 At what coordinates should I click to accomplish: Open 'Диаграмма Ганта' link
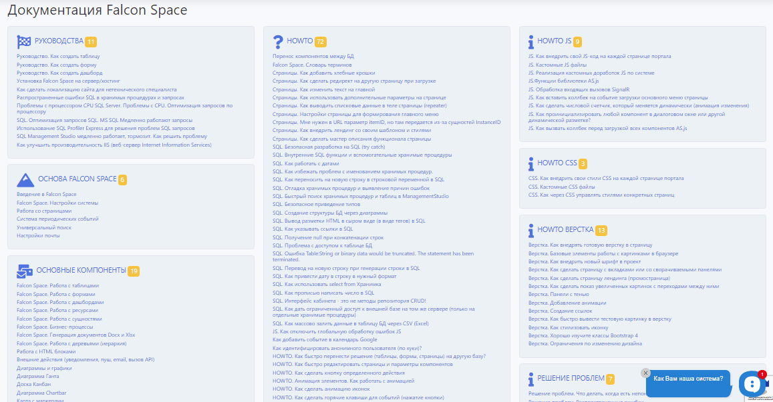tap(38, 377)
